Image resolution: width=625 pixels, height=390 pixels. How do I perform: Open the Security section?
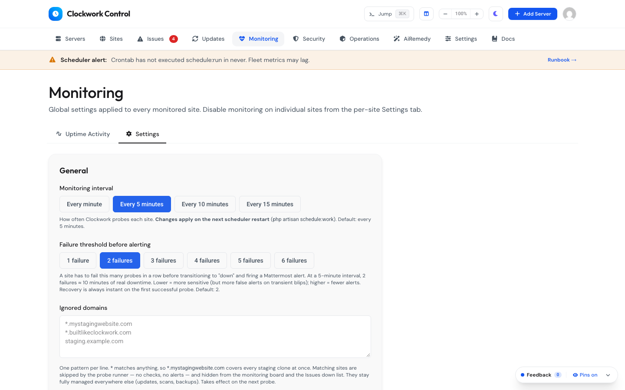[x=309, y=39]
